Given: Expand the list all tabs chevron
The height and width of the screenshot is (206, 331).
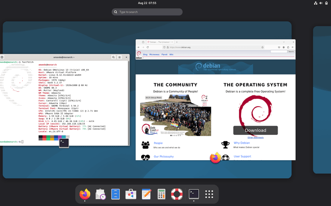Looking at the screenshot, I should click(x=284, y=42).
